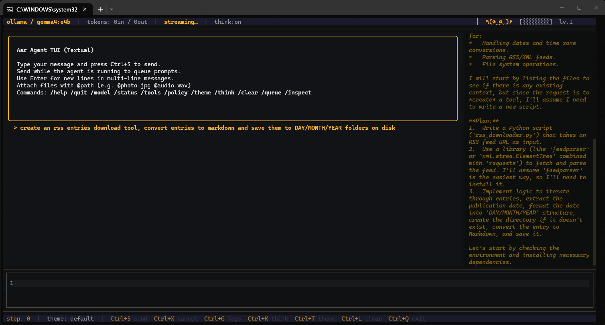The width and height of the screenshot is (605, 325).
Task: Click the Ctrl+X cancel shortcut
Action: 176,319
